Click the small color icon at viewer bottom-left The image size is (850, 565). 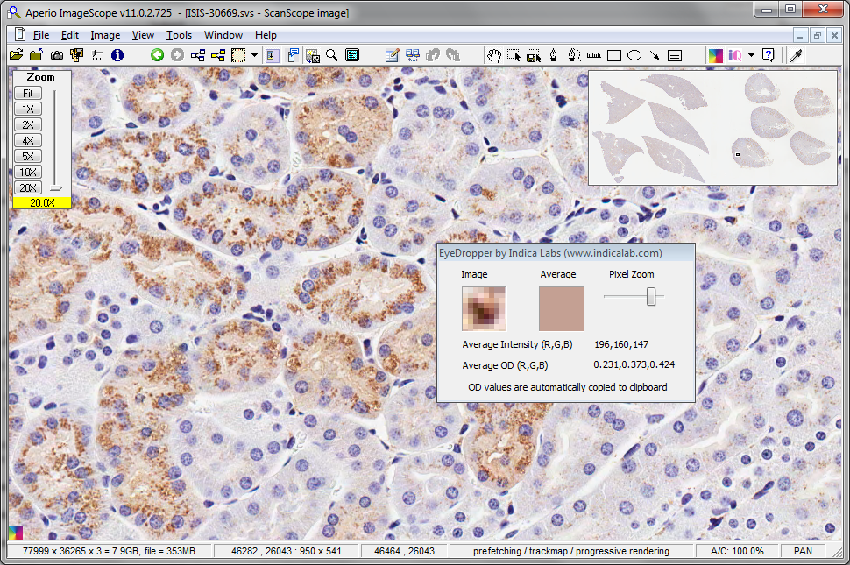pos(16,533)
